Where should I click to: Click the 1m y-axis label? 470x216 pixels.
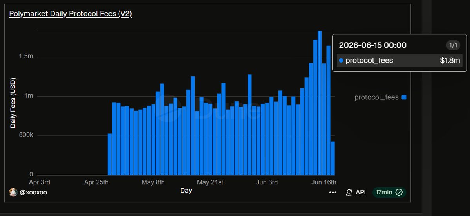click(x=29, y=96)
